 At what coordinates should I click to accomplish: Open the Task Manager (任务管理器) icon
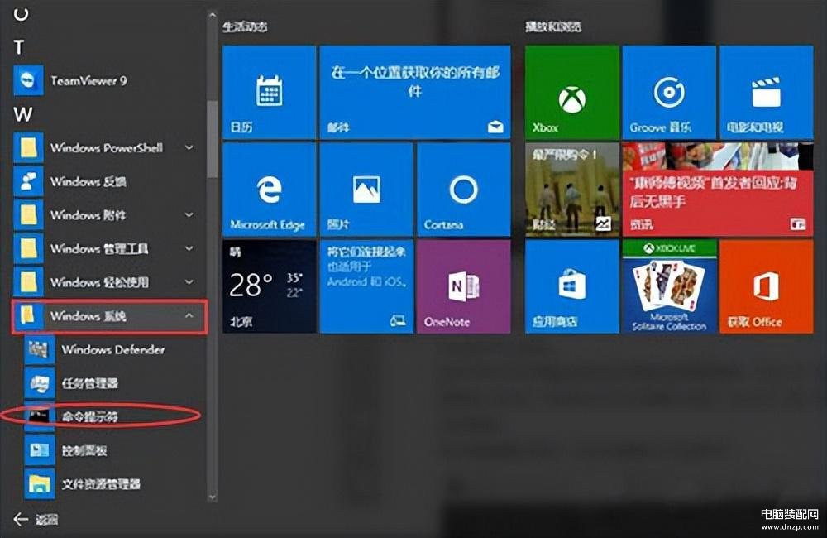tap(40, 382)
